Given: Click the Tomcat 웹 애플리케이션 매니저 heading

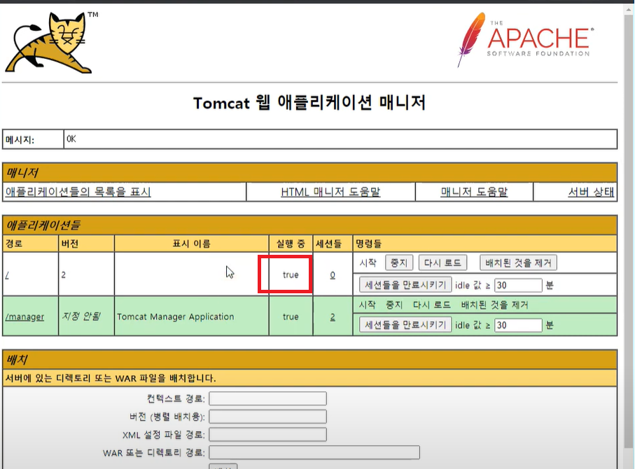Looking at the screenshot, I should [309, 103].
